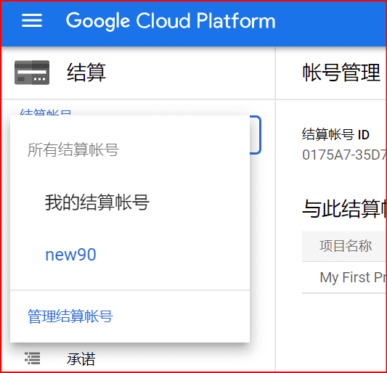Click the 承诺 sidebar item
The image size is (387, 373).
pyautogui.click(x=81, y=359)
